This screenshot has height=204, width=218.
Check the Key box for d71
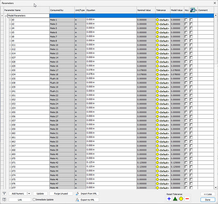pyautogui.click(x=186, y=162)
